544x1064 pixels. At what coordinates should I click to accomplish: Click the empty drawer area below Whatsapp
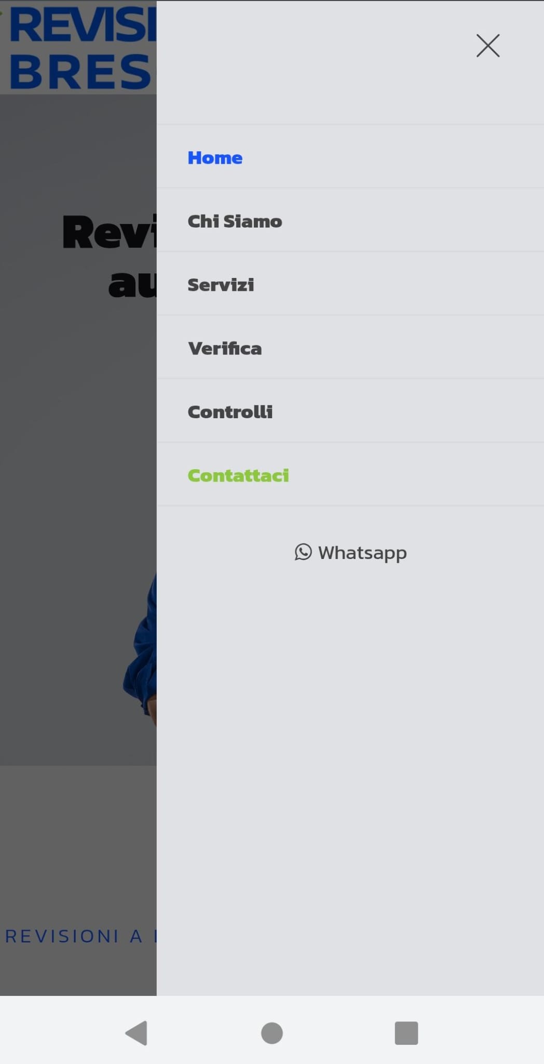click(350, 779)
